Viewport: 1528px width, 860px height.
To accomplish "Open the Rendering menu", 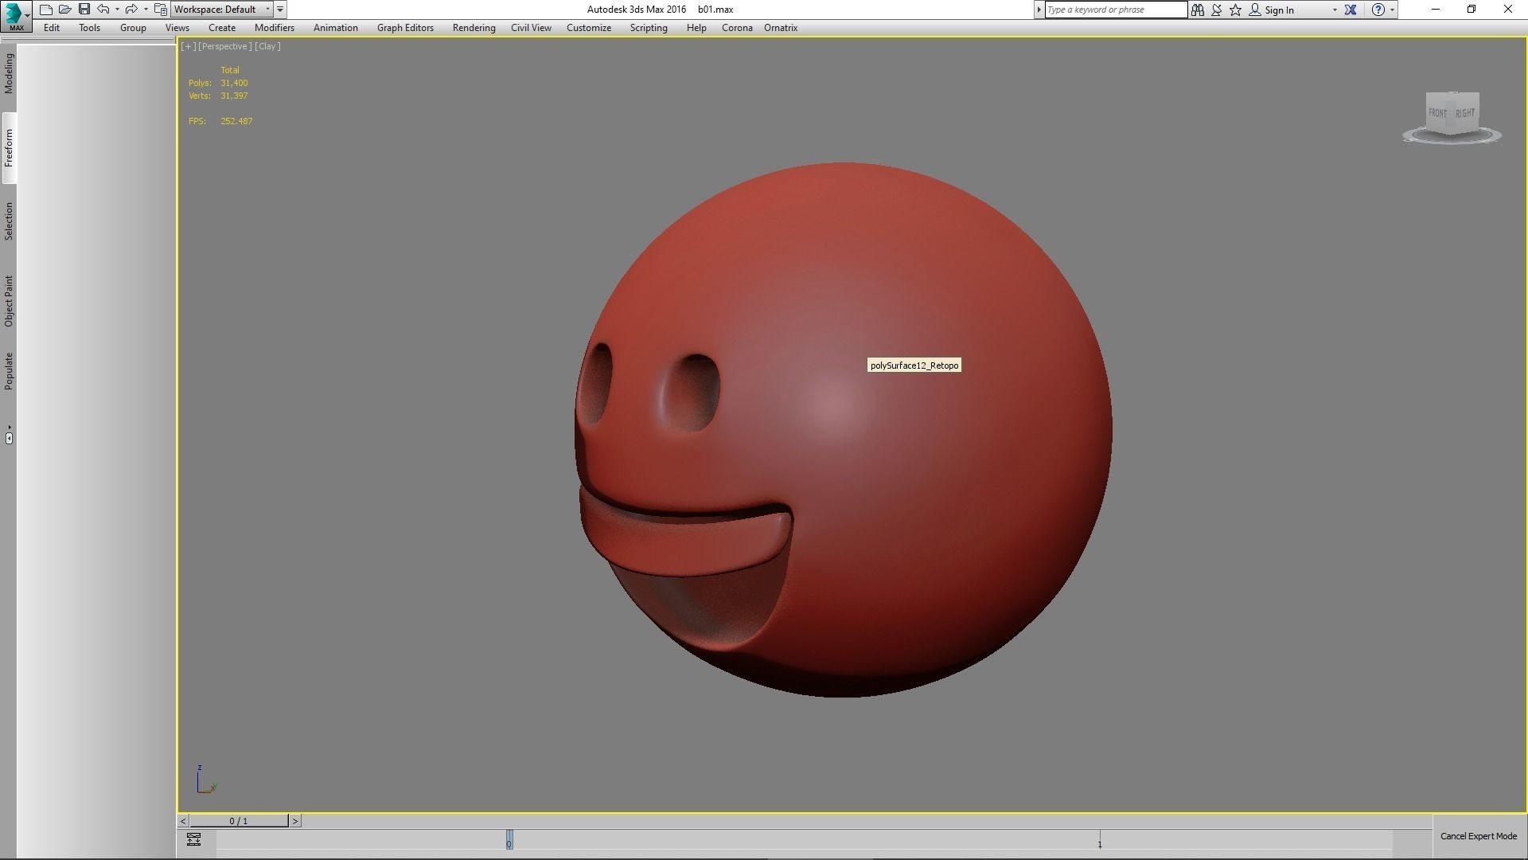I will [474, 28].
